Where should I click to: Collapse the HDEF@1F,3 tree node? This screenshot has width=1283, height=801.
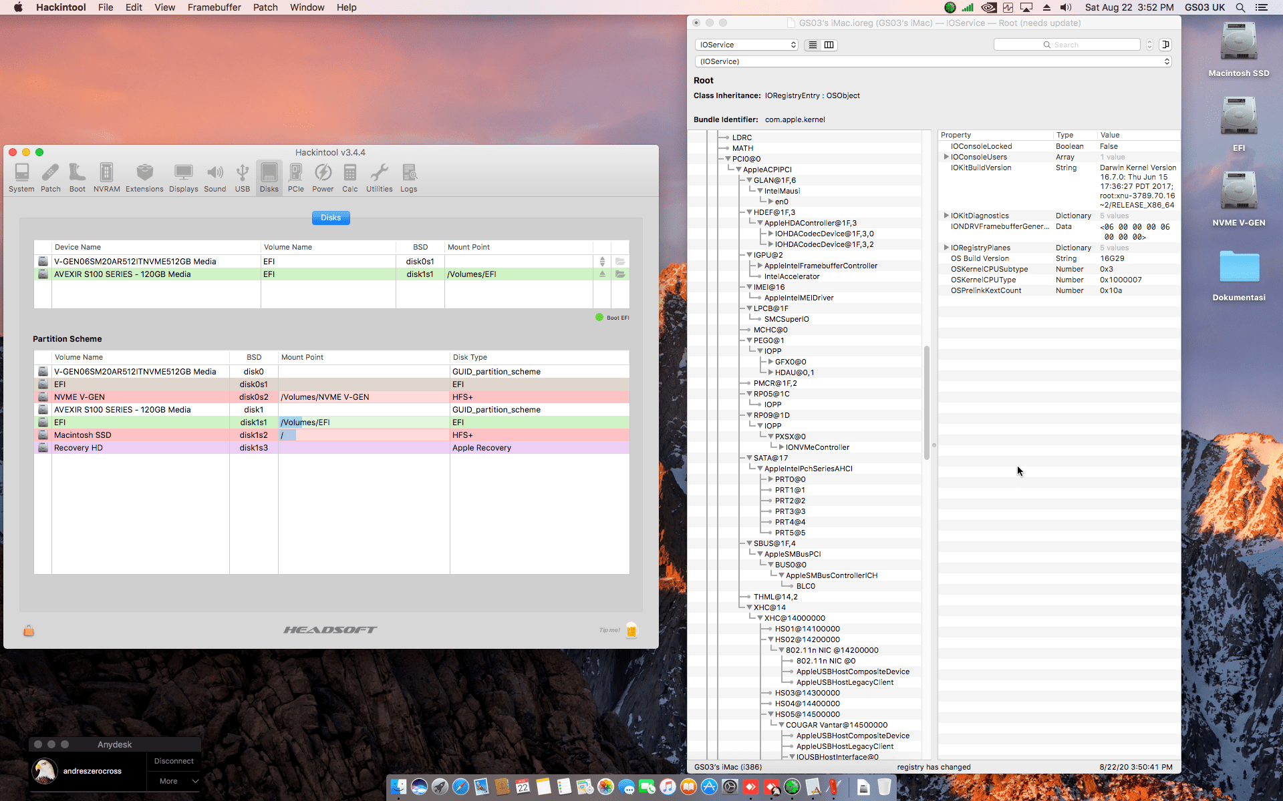[x=749, y=212]
